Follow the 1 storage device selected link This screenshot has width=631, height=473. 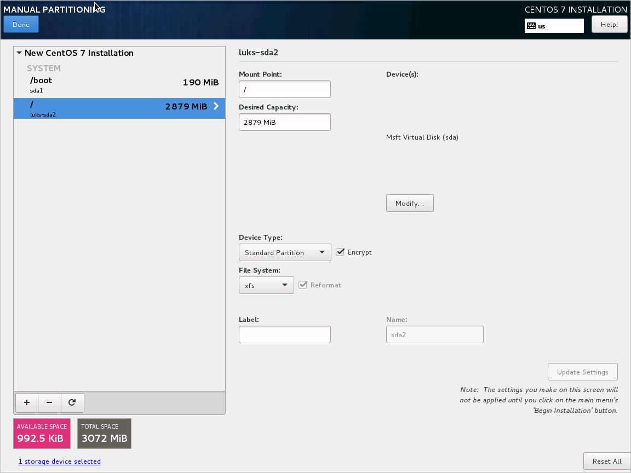(59, 462)
